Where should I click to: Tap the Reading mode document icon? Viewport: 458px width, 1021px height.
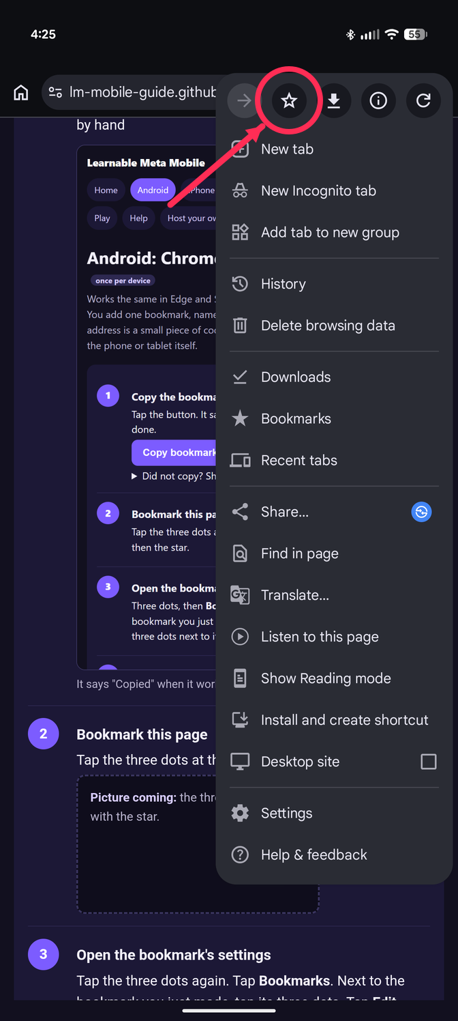pos(240,678)
